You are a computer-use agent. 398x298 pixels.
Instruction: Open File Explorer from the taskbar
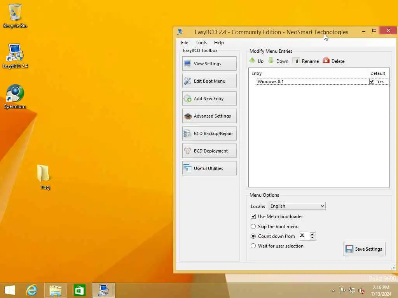pos(56,290)
